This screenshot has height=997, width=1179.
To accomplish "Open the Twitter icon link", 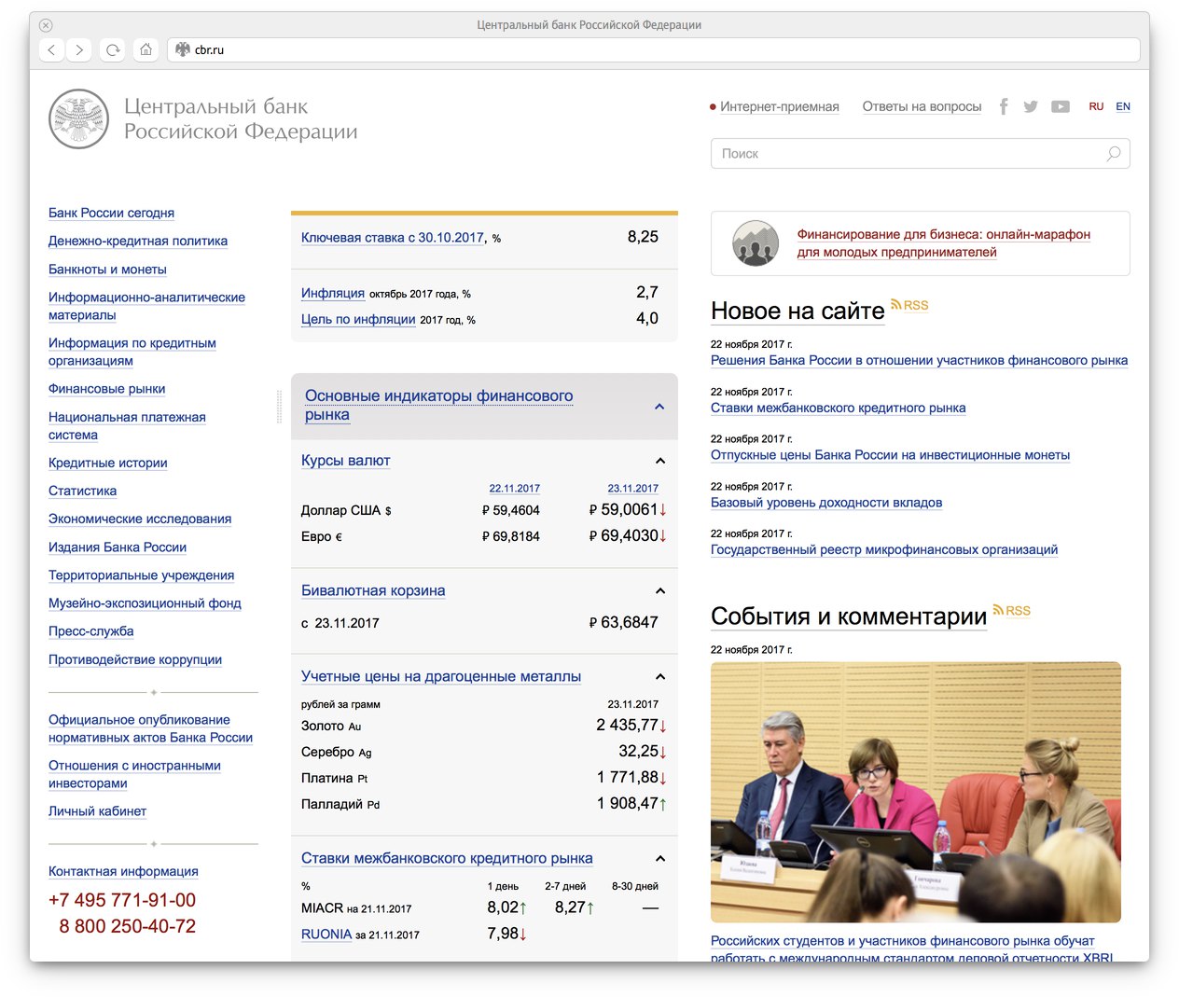I will 1031,107.
